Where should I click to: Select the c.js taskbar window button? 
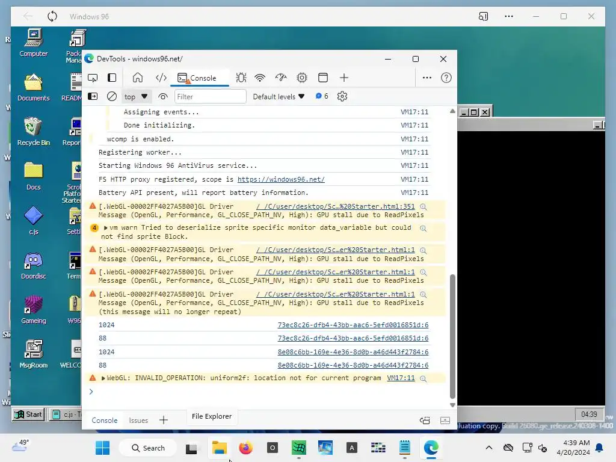pos(66,414)
